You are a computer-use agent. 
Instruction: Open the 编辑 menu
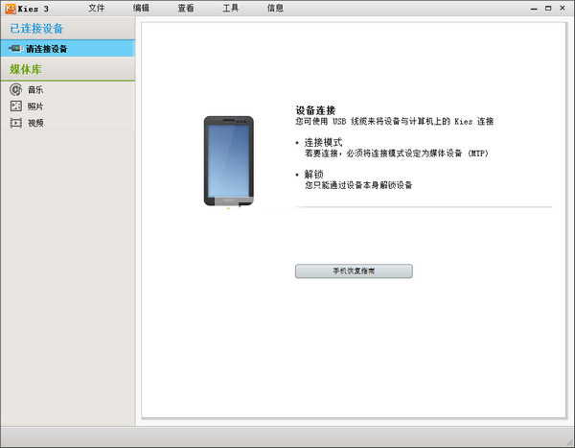point(141,8)
